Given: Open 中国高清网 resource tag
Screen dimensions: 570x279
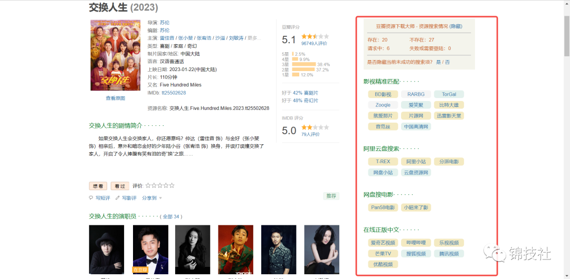Looking at the screenshot, I should [x=416, y=127].
